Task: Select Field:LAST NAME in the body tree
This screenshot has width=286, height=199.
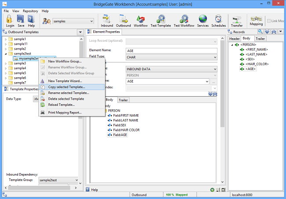Action: tap(126, 120)
